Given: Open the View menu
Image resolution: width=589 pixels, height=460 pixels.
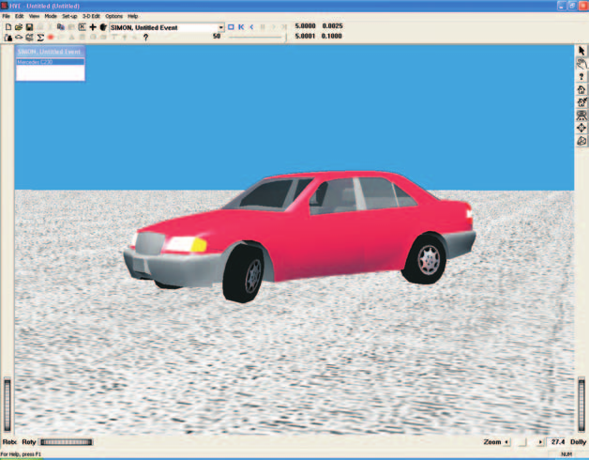Looking at the screenshot, I should click(34, 16).
